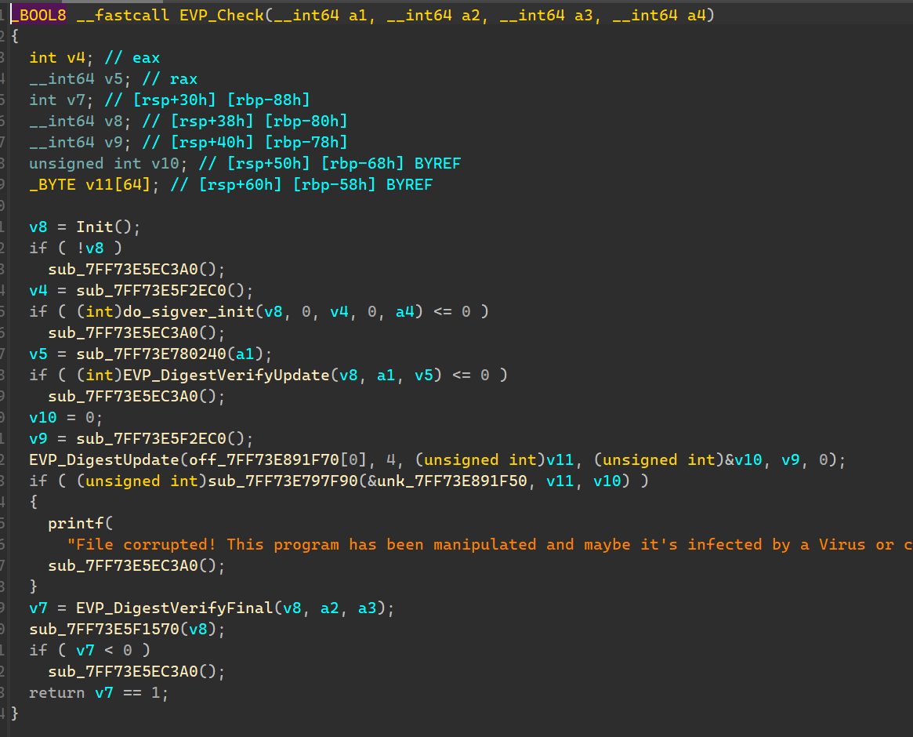913x737 pixels.
Task: Click the printf function call
Action: pyautogui.click(x=75, y=523)
